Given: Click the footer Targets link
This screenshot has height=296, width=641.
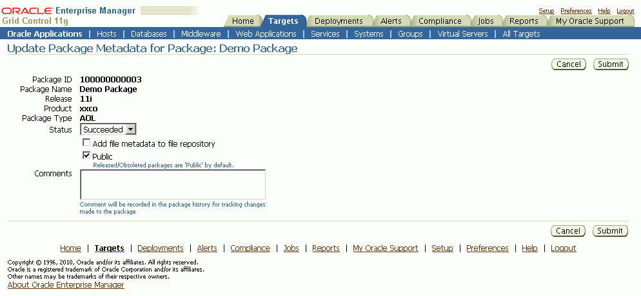Looking at the screenshot, I should 109,248.
